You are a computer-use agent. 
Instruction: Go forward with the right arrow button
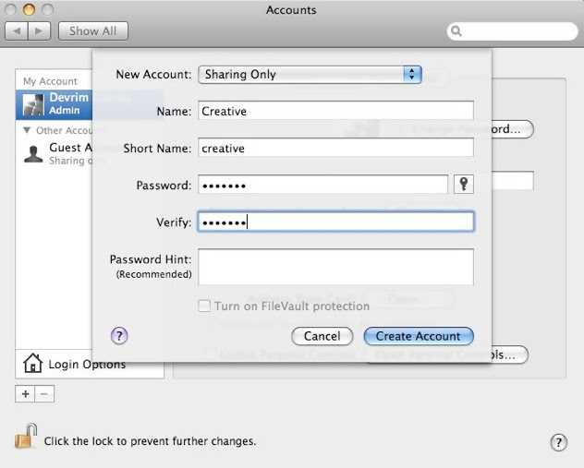click(x=39, y=30)
